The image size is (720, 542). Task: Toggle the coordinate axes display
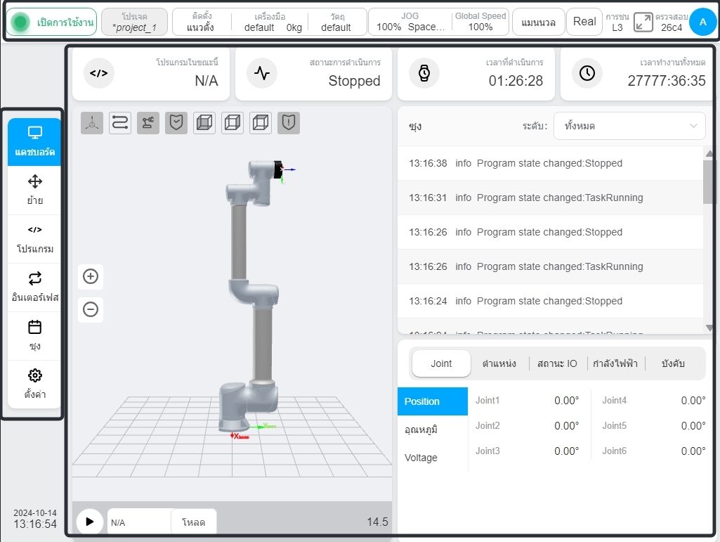click(x=92, y=123)
